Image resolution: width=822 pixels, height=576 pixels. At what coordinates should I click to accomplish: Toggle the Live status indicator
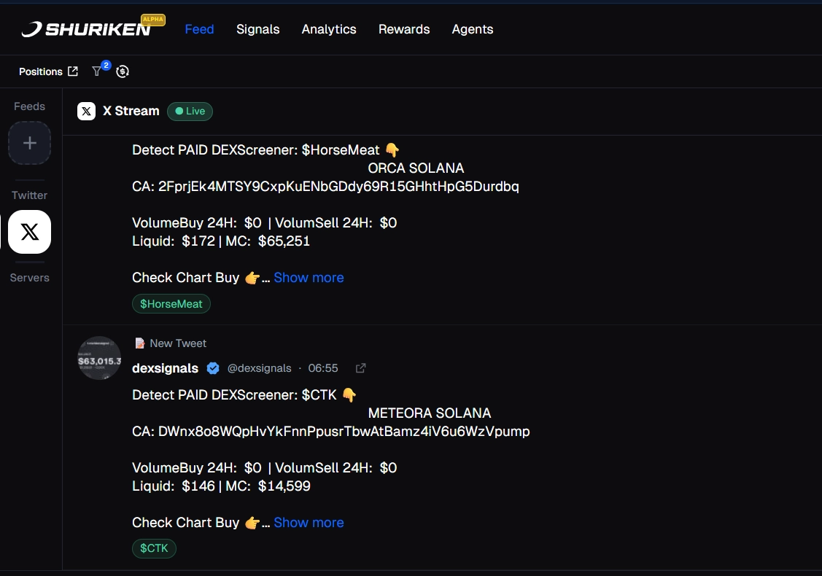190,111
